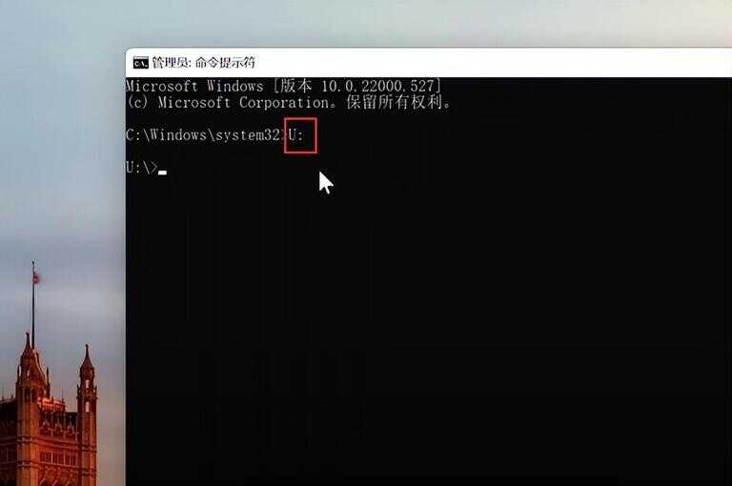The width and height of the screenshot is (732, 486).
Task: Click the U:\> prompt text
Action: 141,167
